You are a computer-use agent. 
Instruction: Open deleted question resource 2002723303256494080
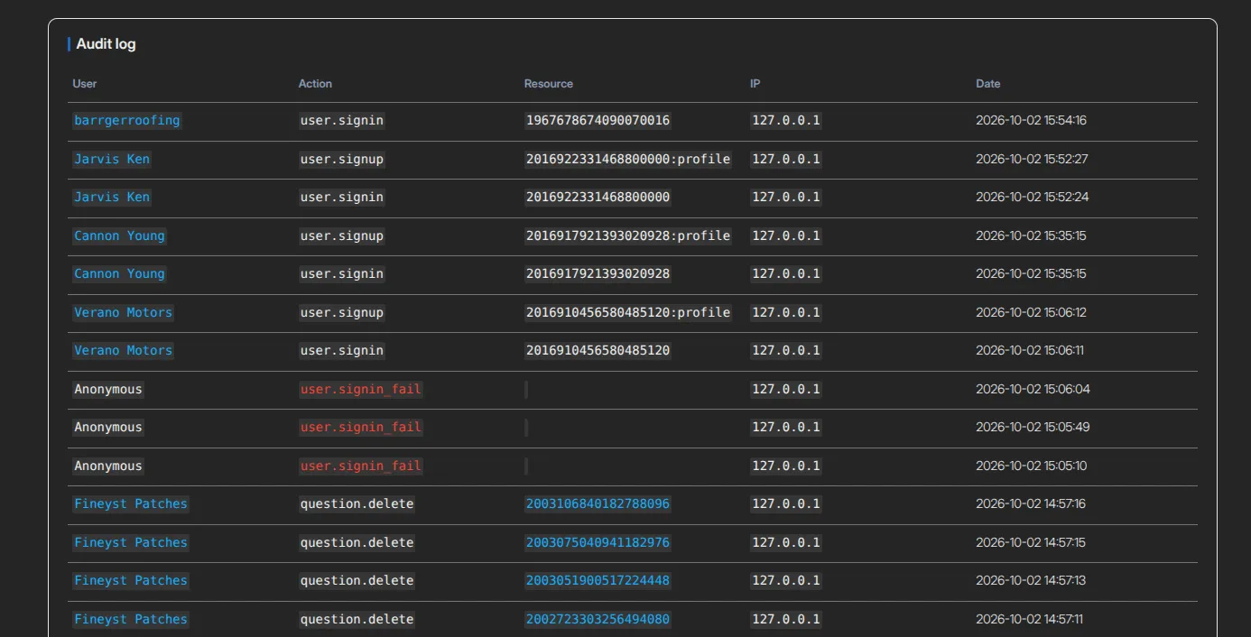click(598, 619)
